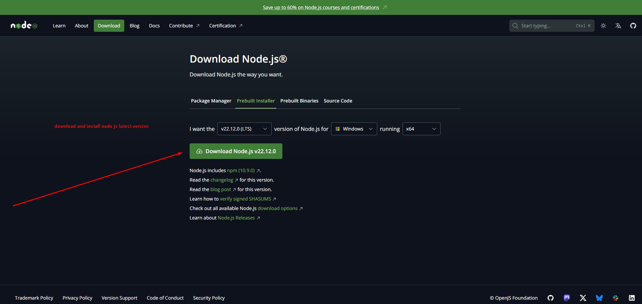Switch to Prebuilt Installer tab
Image resolution: width=642 pixels, height=304 pixels.
pos(256,101)
